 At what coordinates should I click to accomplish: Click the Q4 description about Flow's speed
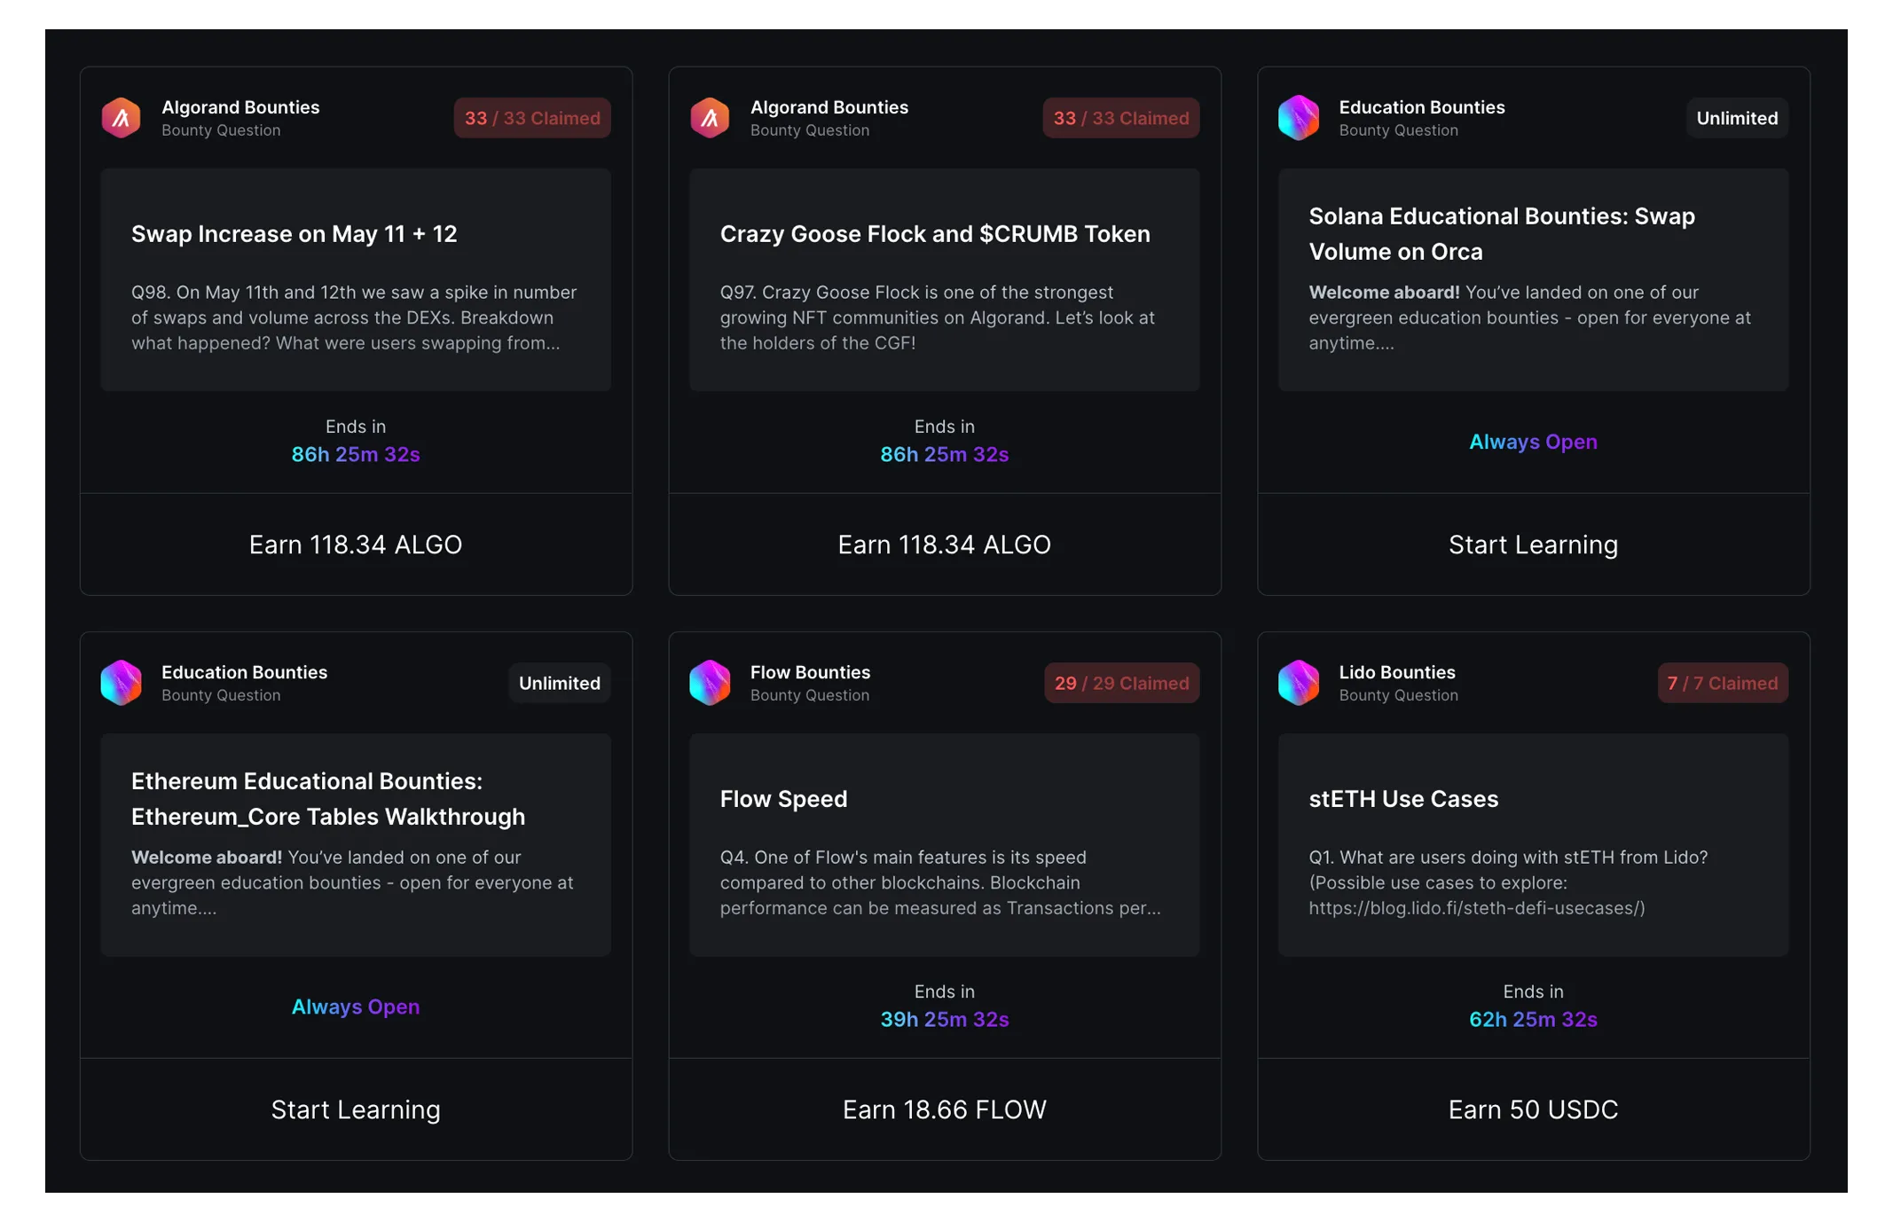click(940, 882)
